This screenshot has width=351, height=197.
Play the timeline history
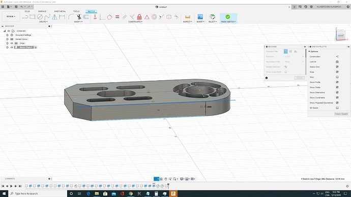11,186
